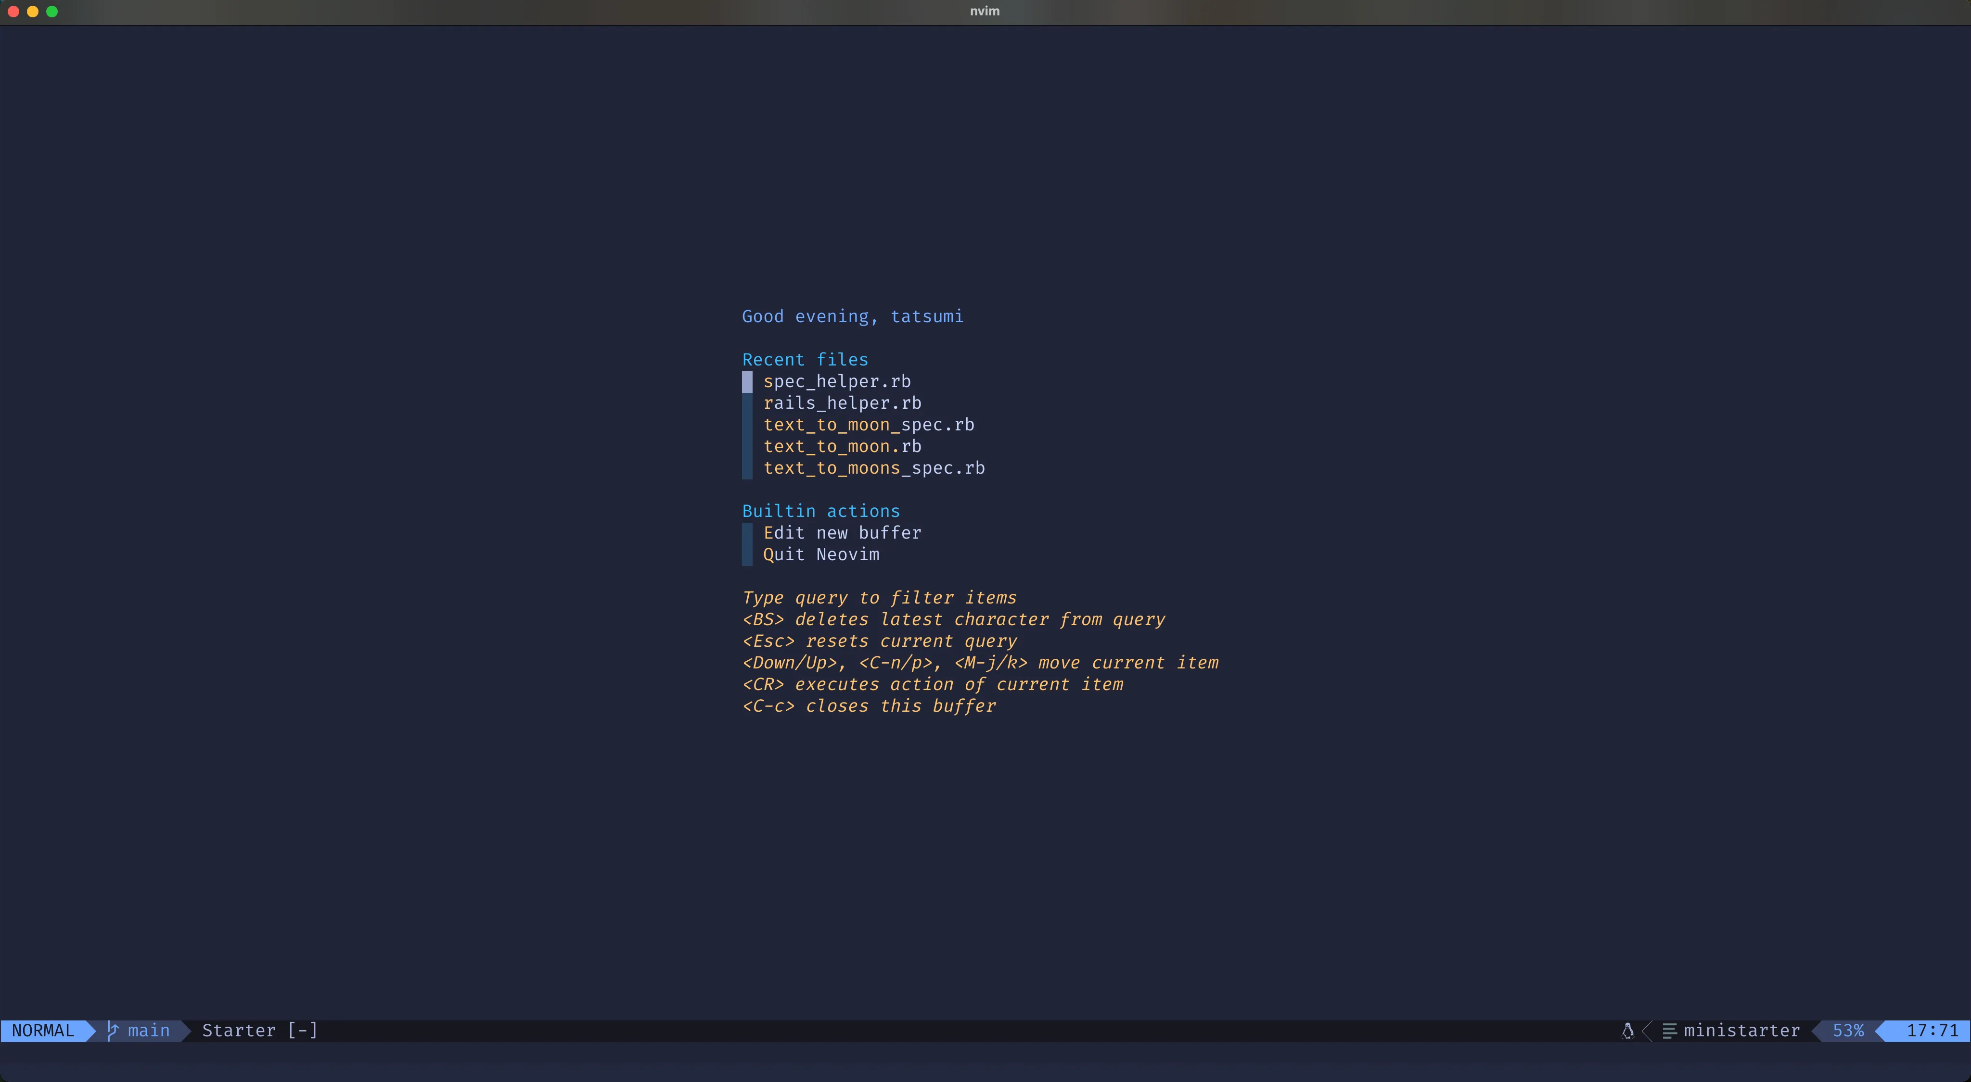Click the ministarter filetype label
The height and width of the screenshot is (1082, 1971).
1741,1030
